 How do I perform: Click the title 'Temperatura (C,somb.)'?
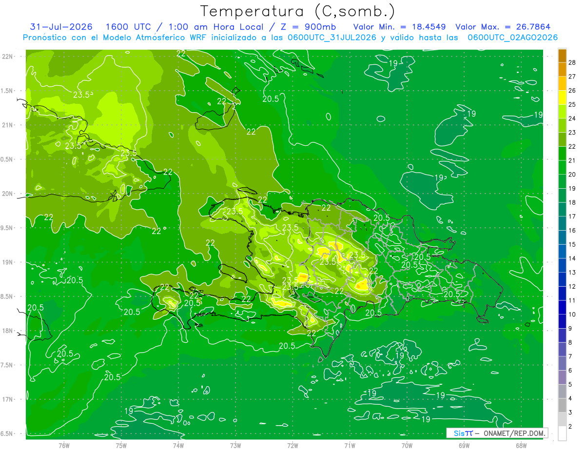pyautogui.click(x=298, y=12)
